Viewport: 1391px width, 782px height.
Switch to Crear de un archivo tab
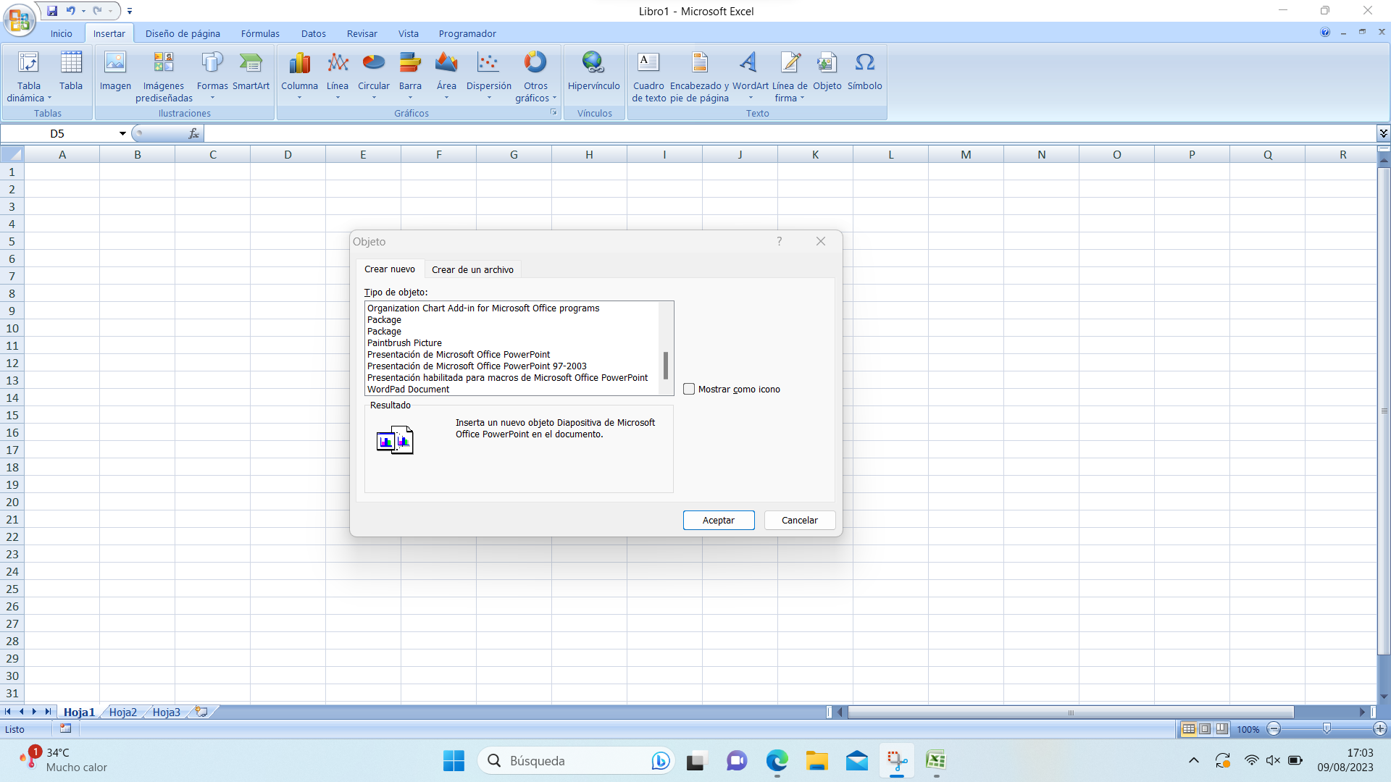pos(472,269)
